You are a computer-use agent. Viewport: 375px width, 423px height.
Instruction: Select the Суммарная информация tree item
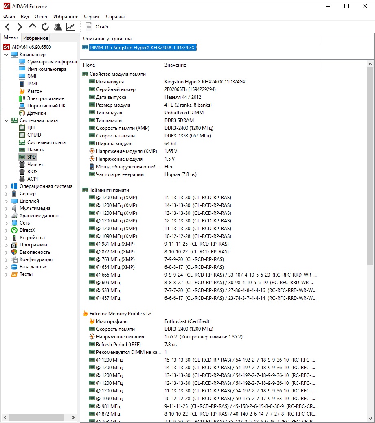(52, 62)
